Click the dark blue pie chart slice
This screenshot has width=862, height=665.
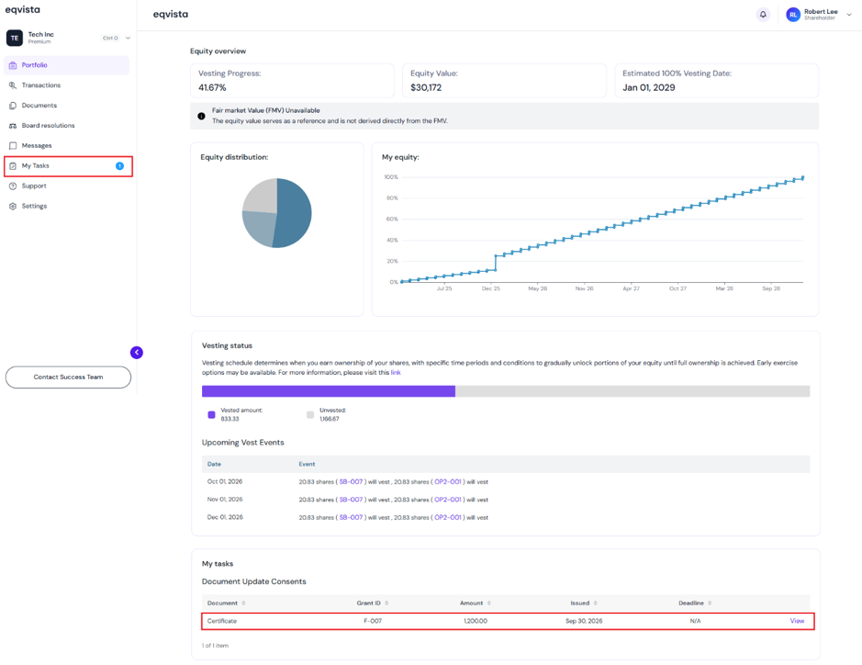point(294,212)
